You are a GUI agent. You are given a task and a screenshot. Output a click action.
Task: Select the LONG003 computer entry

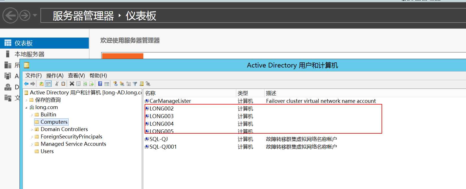(162, 116)
